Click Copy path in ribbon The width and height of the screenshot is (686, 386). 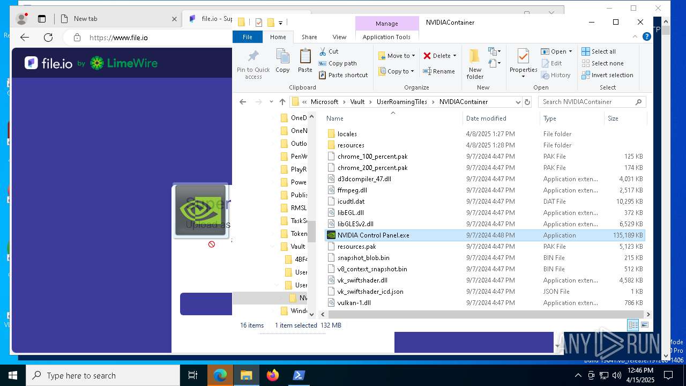pos(338,63)
